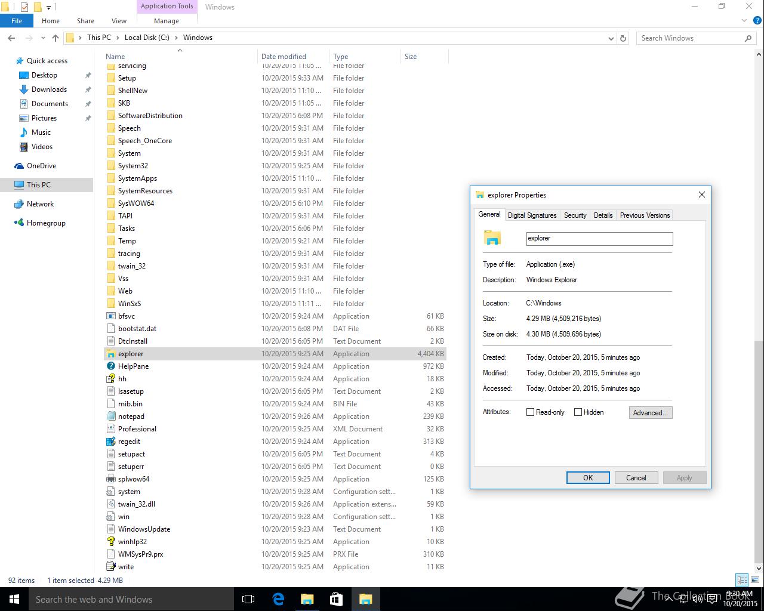764x611 pixels.
Task: Click the HelpPane help icon
Action: click(x=110, y=366)
